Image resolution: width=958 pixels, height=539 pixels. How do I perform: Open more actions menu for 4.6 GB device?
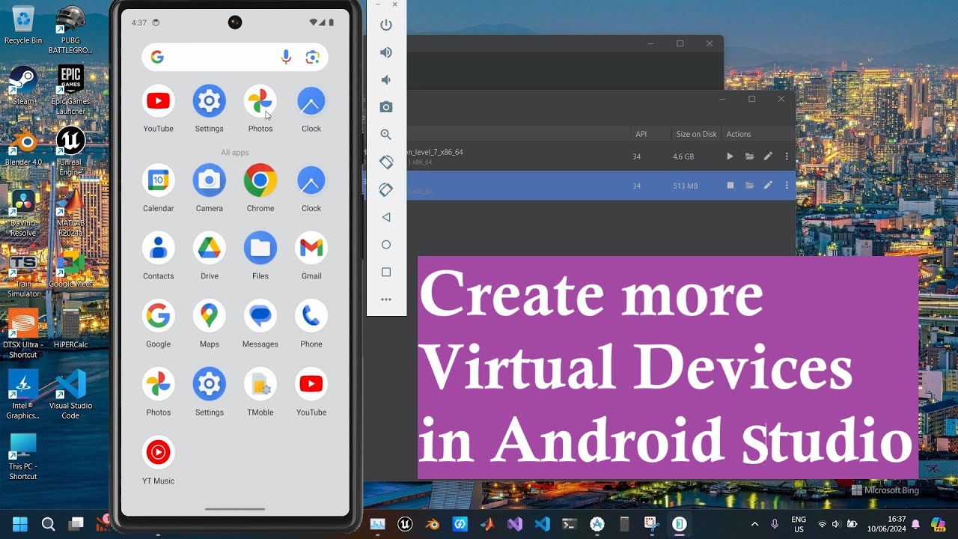click(x=787, y=156)
